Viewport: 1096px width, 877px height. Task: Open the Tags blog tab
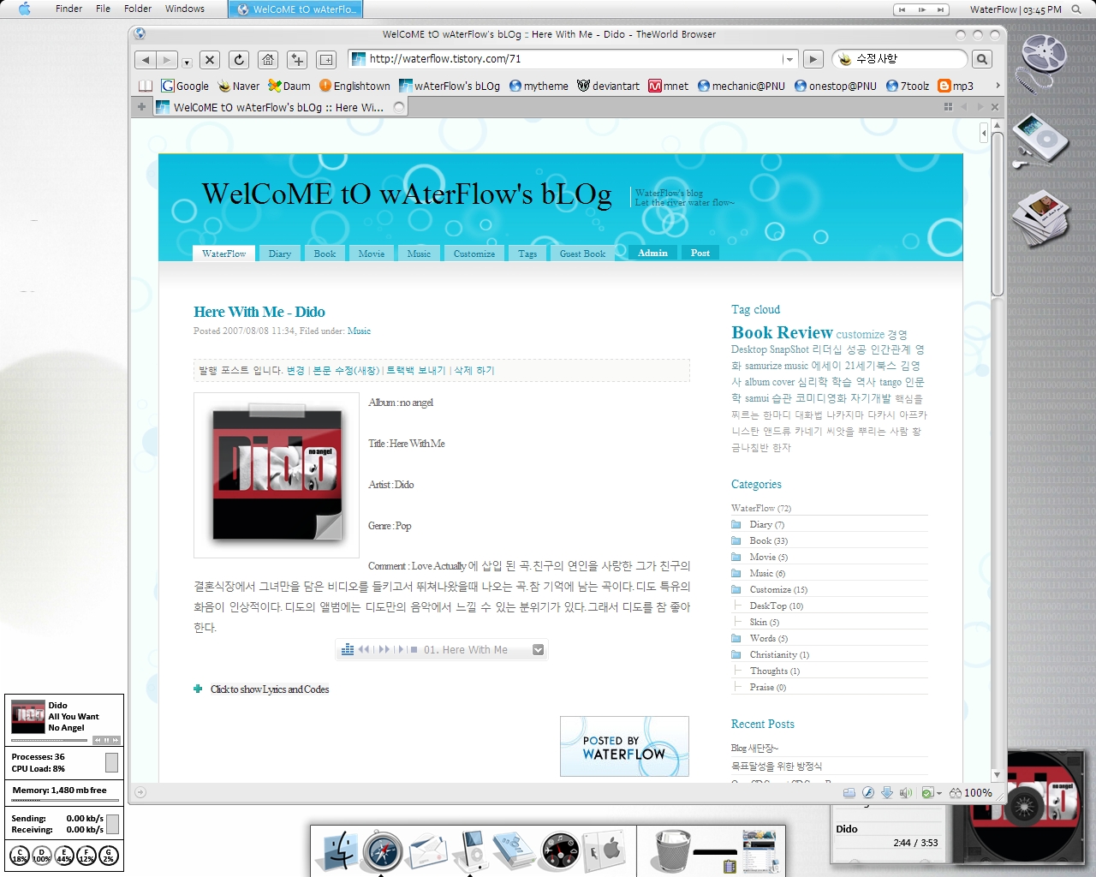click(527, 254)
